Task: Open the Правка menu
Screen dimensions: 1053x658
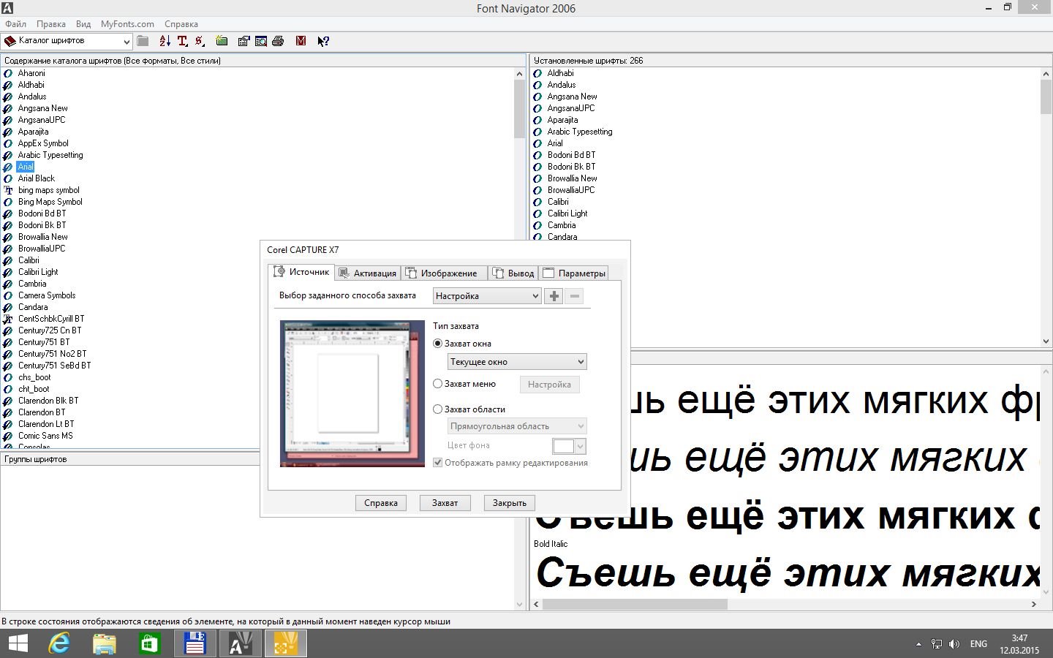Action: point(50,24)
